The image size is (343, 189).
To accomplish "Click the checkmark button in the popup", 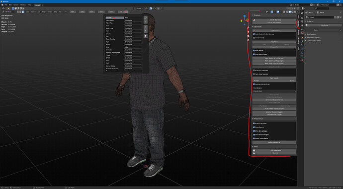I will point(146,22).
